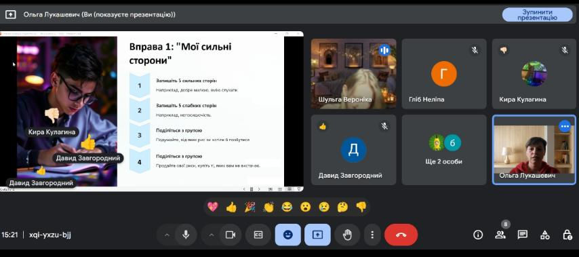
Task: Select Давид Завгородний participant tile
Action: 353,150
